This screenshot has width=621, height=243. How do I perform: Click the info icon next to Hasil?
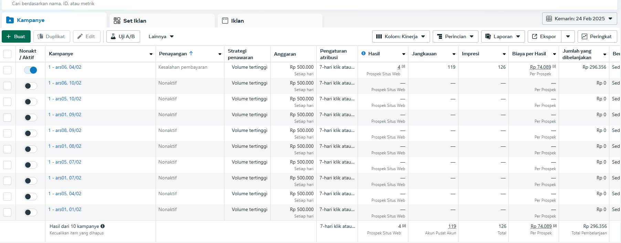[364, 54]
